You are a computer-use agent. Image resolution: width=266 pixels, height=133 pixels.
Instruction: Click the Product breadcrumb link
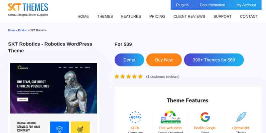pos(23,30)
